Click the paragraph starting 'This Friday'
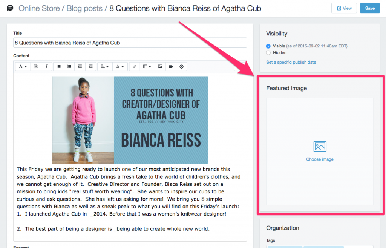 point(129,188)
